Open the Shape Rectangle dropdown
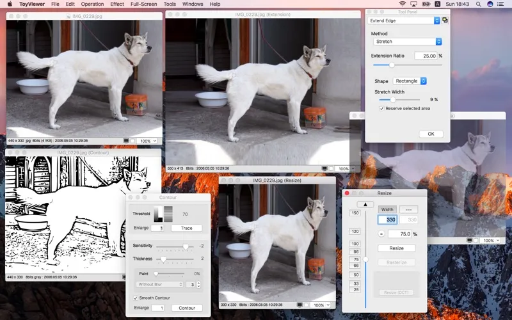512x320 pixels. click(x=410, y=81)
